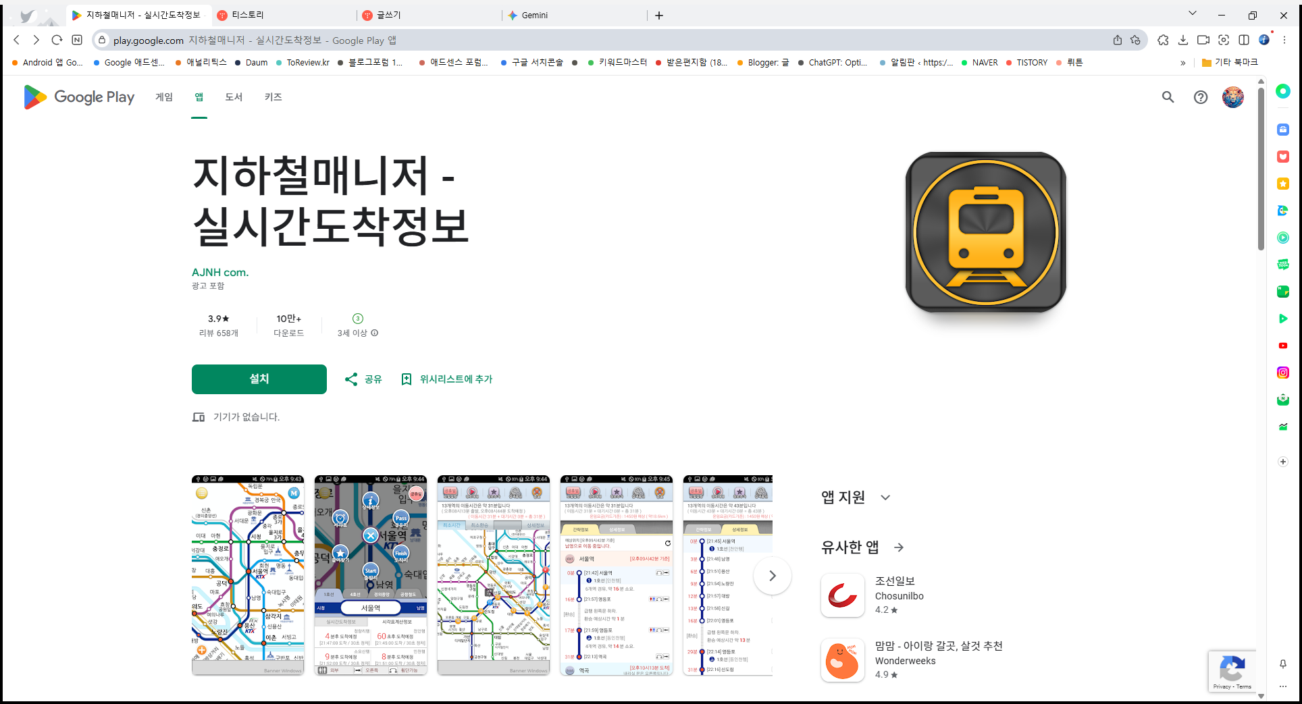This screenshot has width=1302, height=704.
Task: Open the first app screenshot thumbnail
Action: (x=248, y=575)
